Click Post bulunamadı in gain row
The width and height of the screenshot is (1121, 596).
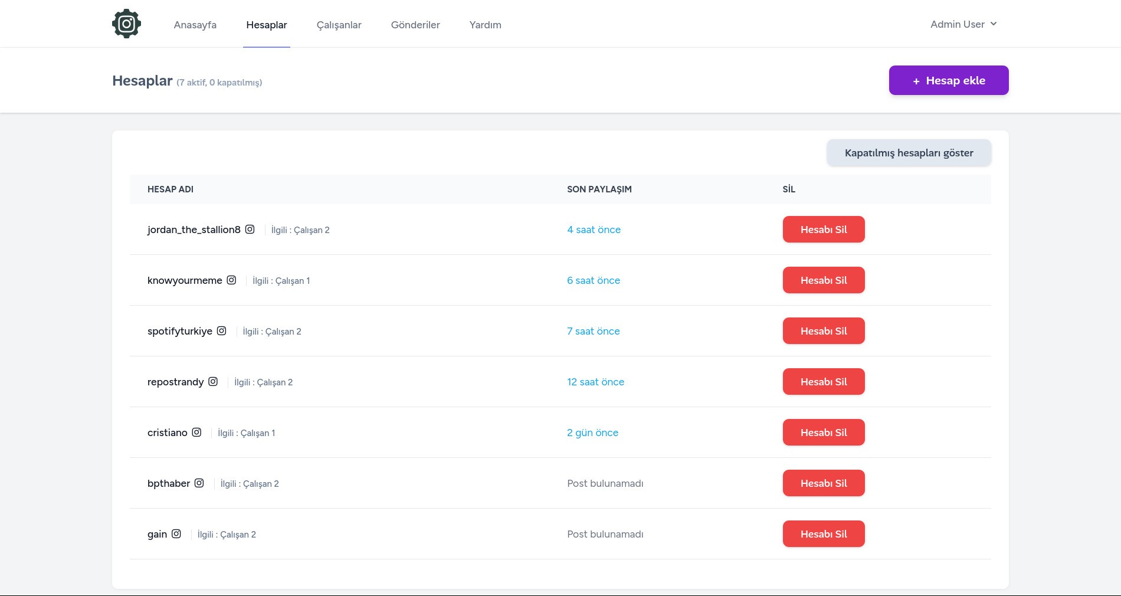[605, 534]
